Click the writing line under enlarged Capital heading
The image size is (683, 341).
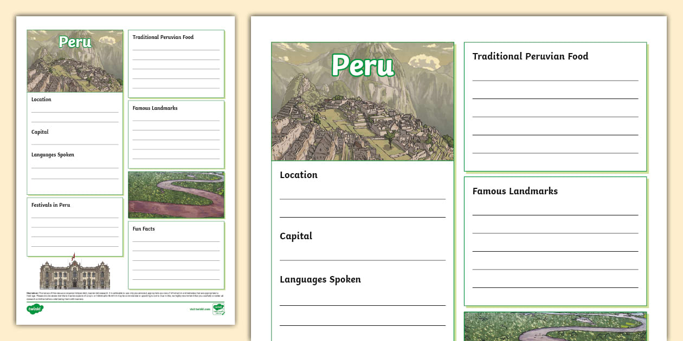[362, 260]
